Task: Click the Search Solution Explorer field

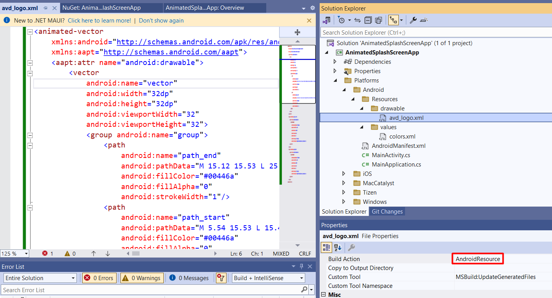Action: [435, 33]
